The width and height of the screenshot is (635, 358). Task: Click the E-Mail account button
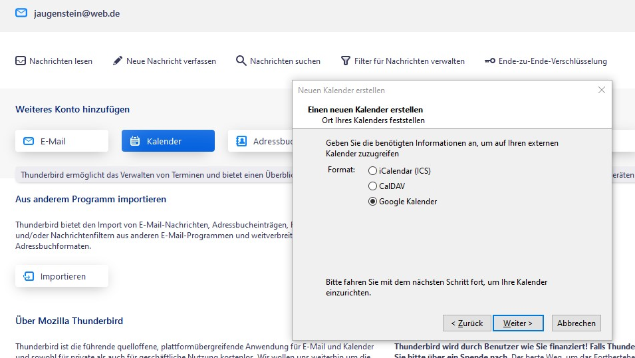62,140
